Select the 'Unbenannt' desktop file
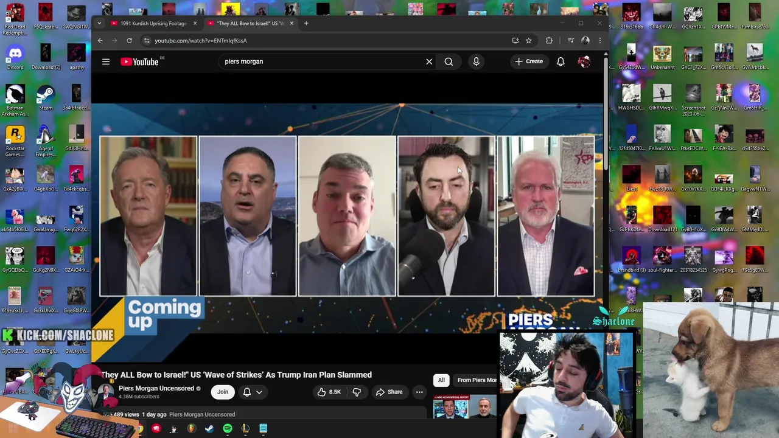Viewport: 779px width, 438px height. coord(662,57)
